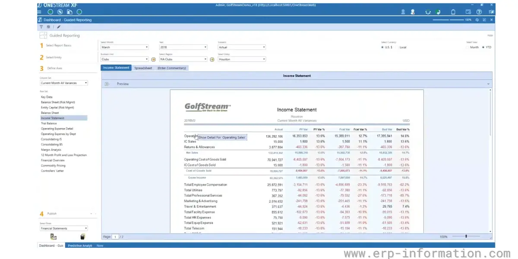Go to step 2 Select Entity
This screenshot has width=518, height=259.
(51, 57)
